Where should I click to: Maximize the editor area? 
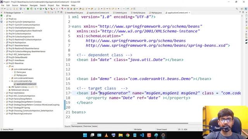[243, 12]
